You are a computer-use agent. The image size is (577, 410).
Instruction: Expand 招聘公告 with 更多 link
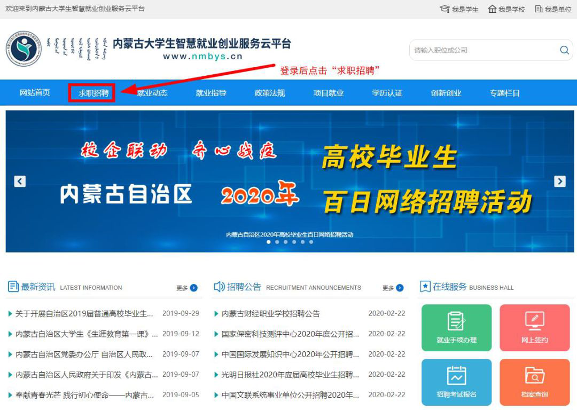393,288
